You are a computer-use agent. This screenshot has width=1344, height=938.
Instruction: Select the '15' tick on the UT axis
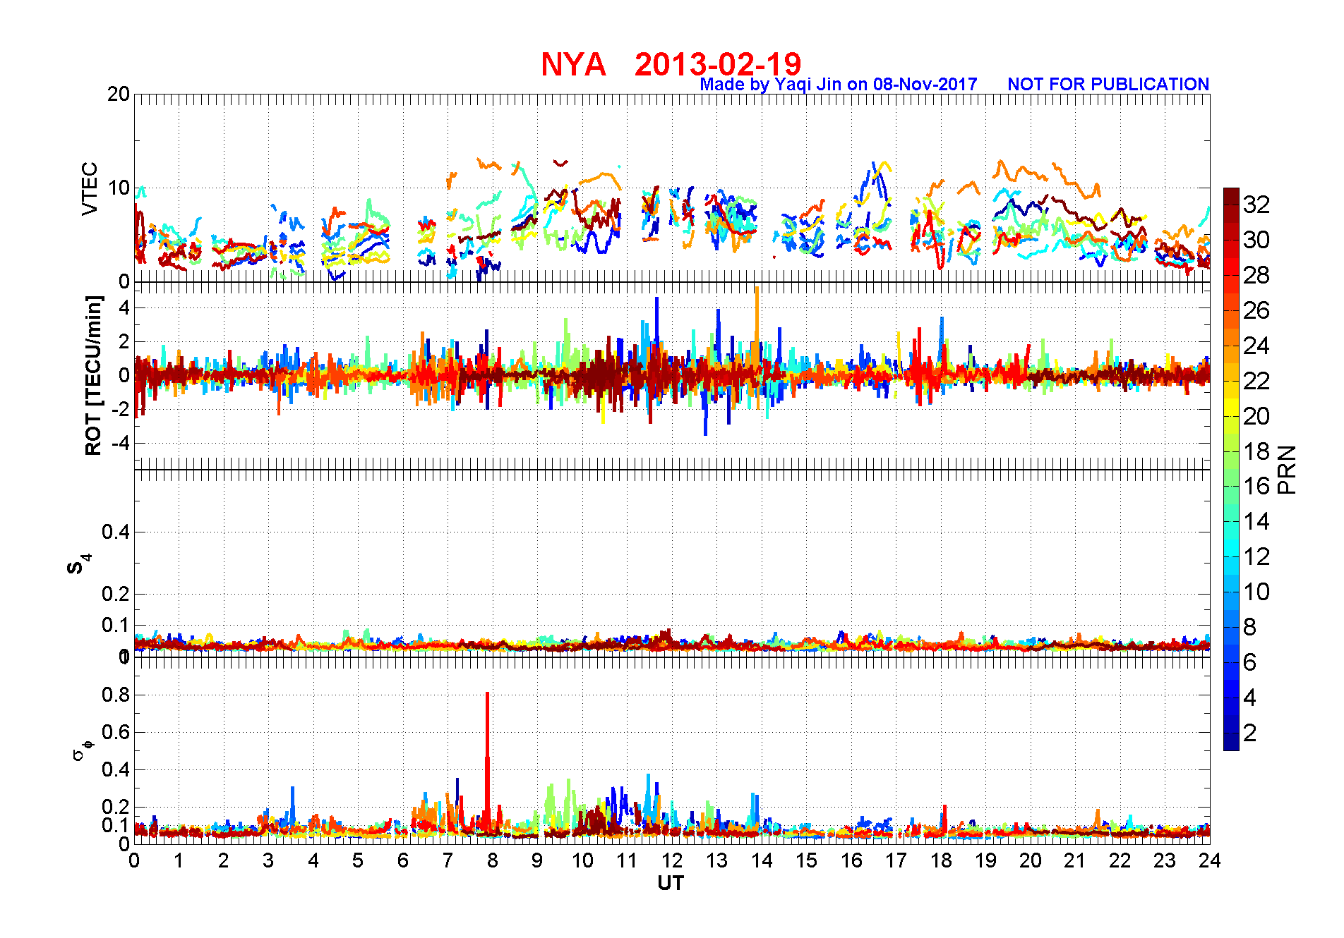806,860
